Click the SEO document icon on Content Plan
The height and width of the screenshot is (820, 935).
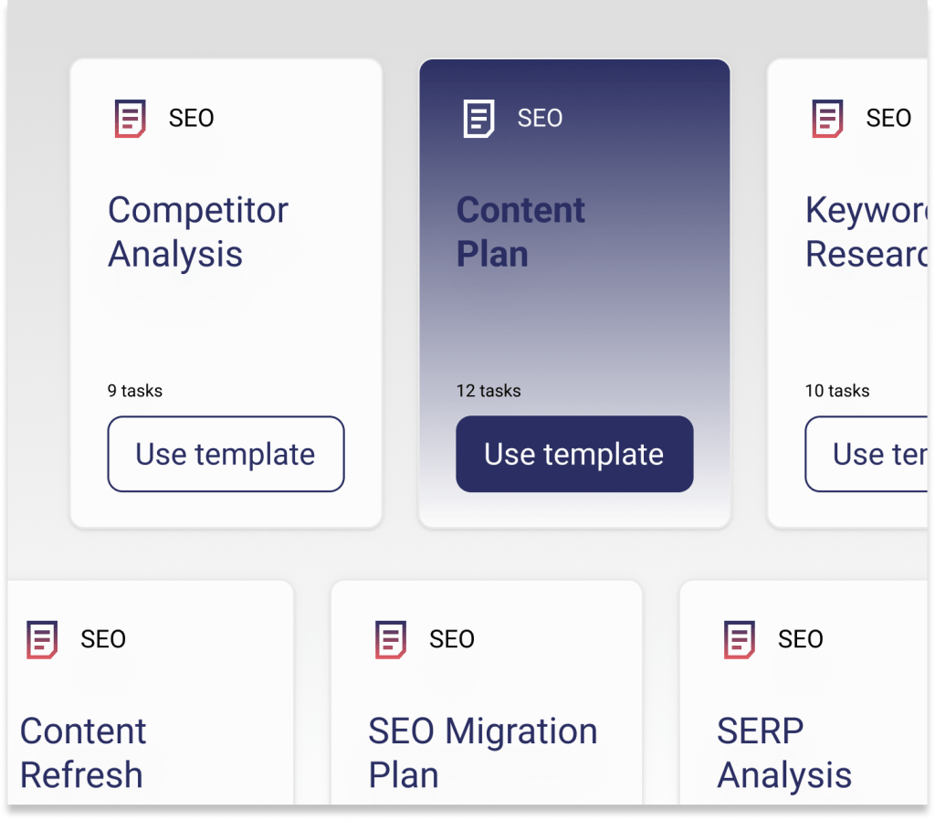(478, 118)
